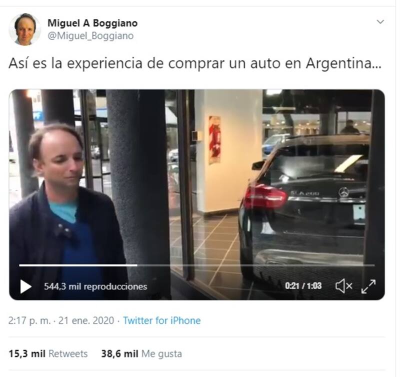Jump to the end of the video timeline

pos(373,265)
